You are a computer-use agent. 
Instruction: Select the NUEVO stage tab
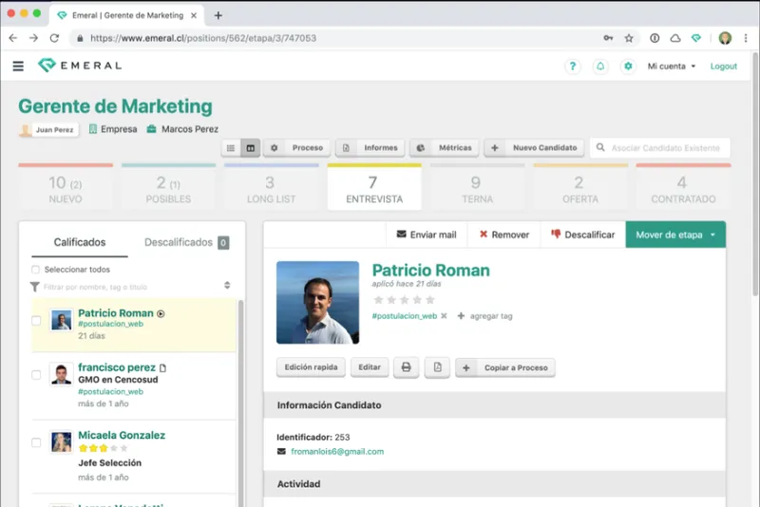point(66,189)
